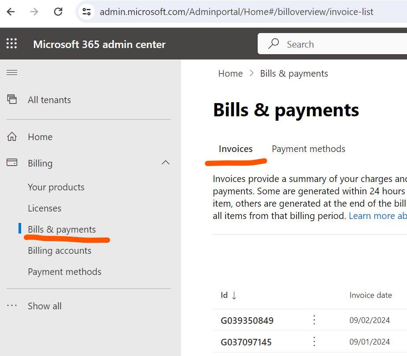The height and width of the screenshot is (356, 407).
Task: Open site information icon in address bar
Action: pos(86,12)
